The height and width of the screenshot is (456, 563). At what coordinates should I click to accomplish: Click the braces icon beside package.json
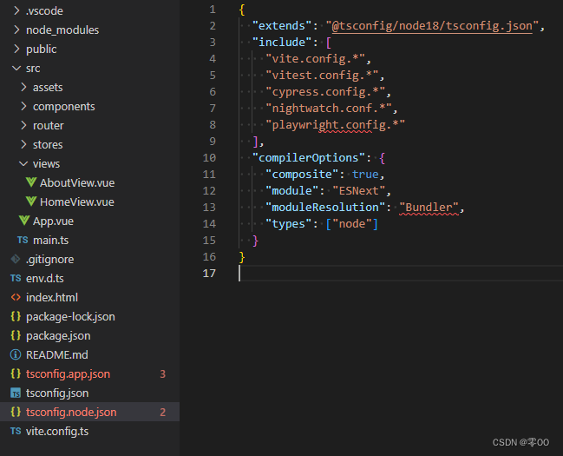[x=16, y=335]
